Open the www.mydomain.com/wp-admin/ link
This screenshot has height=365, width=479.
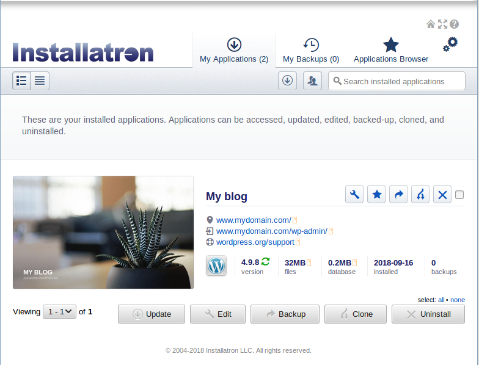click(271, 231)
